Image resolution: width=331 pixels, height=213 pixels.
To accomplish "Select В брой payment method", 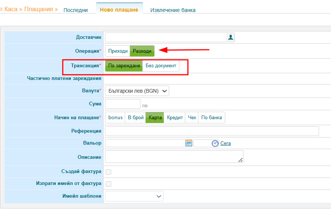I will (136, 118).
